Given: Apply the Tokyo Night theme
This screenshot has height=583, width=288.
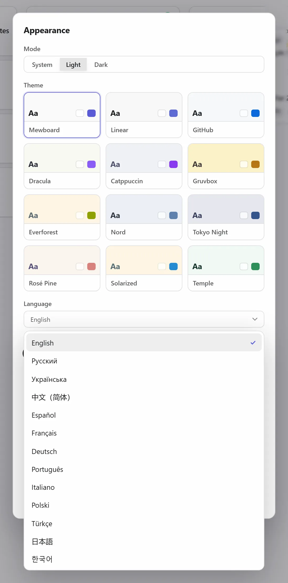Looking at the screenshot, I should pos(226,217).
